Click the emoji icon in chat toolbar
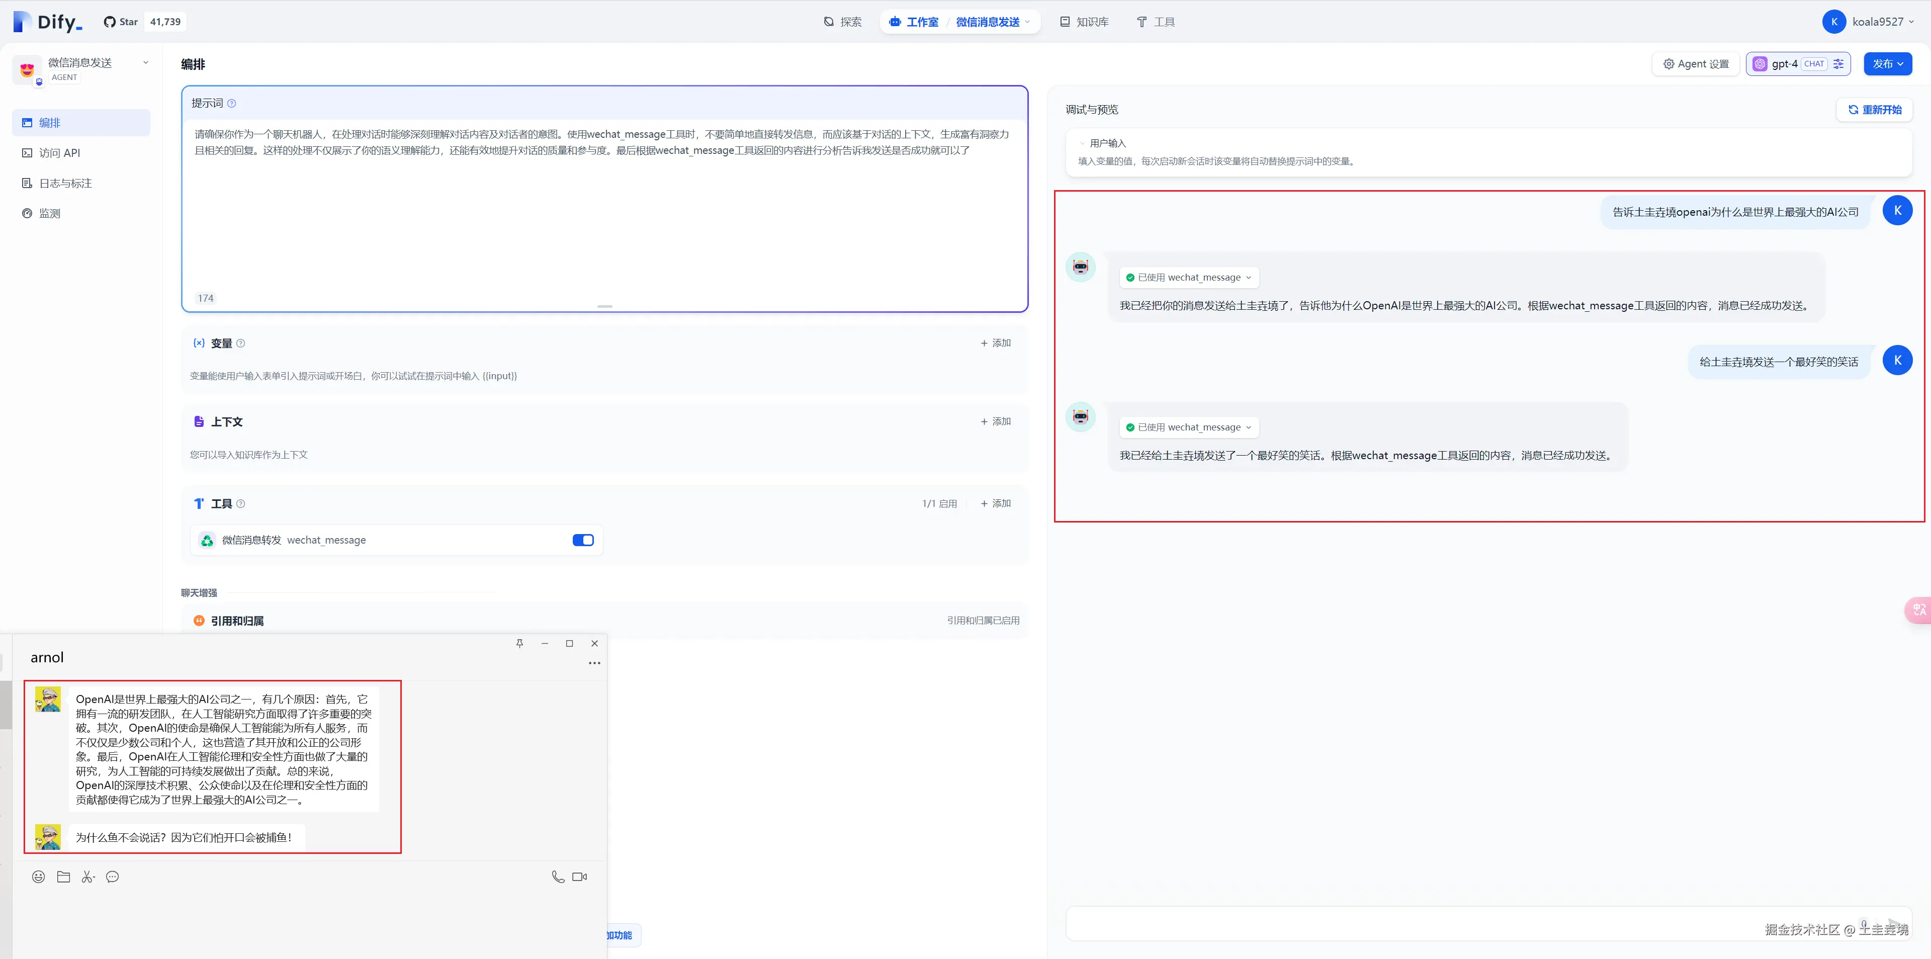1931x959 pixels. (38, 877)
